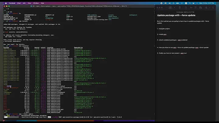
Task: Click the 'Package' column header in npm outdated
Action: click(x=6, y=47)
